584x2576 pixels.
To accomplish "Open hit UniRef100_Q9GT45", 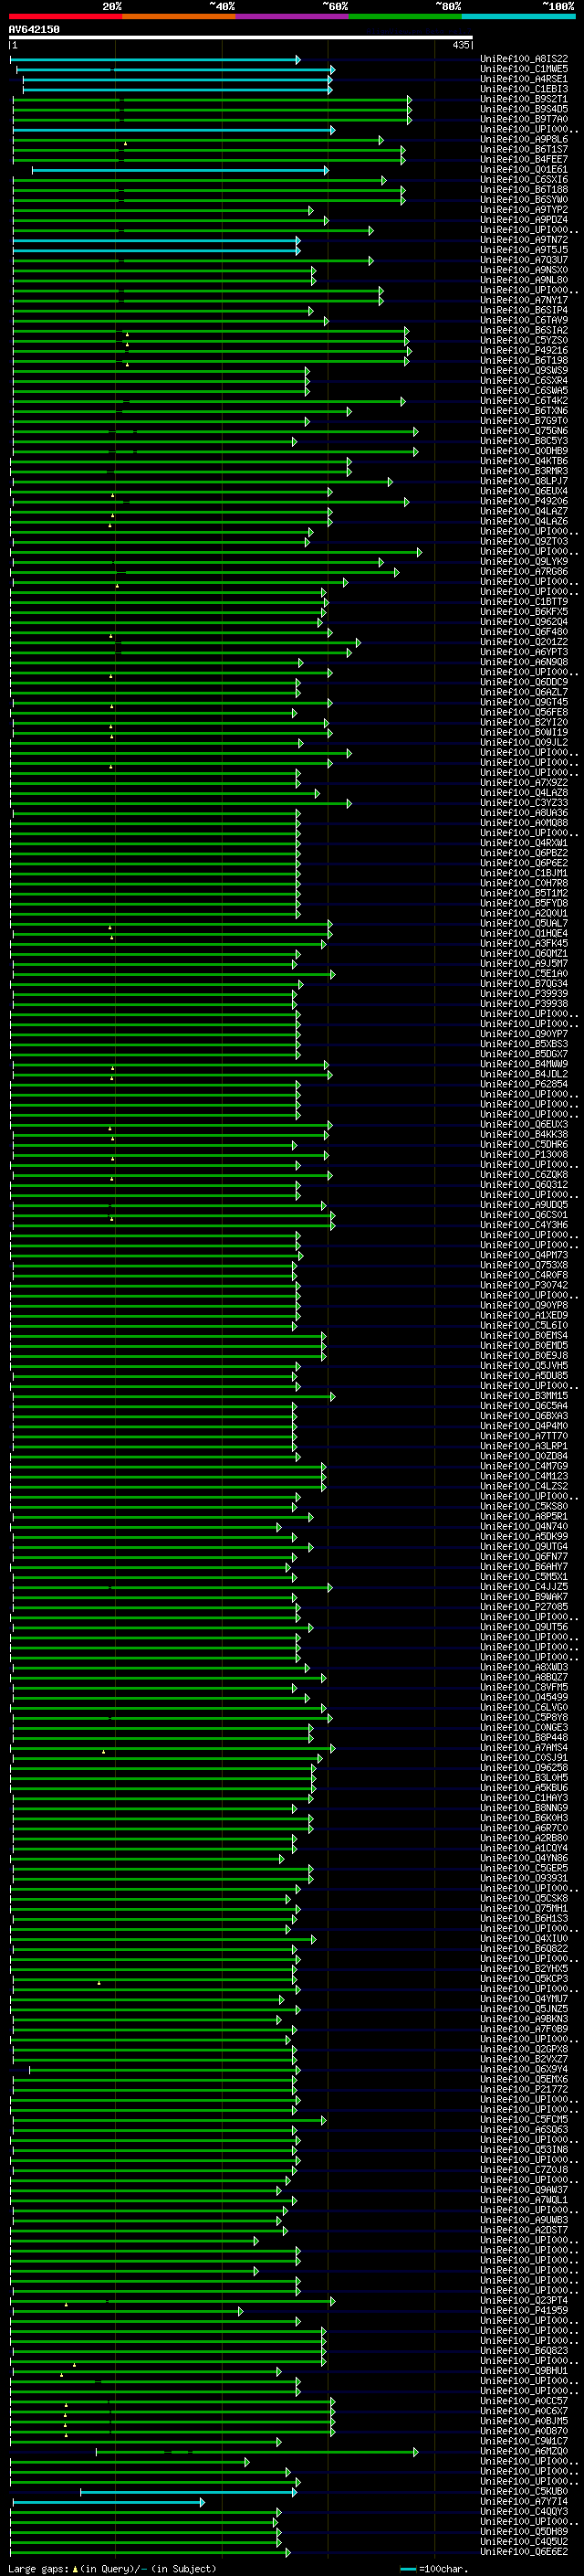I will click(524, 703).
